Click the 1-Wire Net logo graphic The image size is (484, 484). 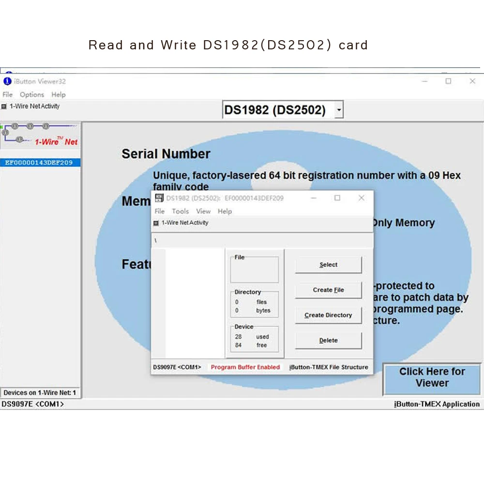click(x=41, y=136)
